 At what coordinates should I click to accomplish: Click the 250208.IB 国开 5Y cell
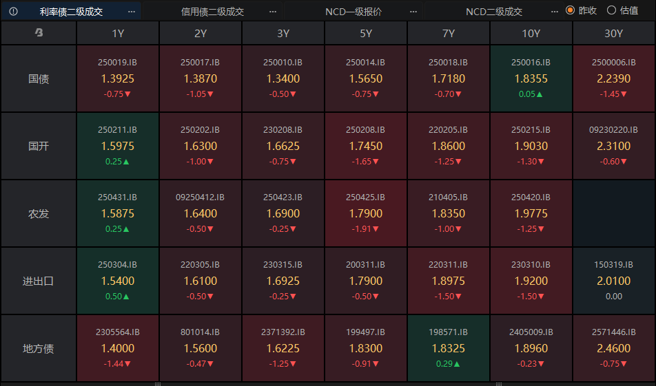coord(365,146)
